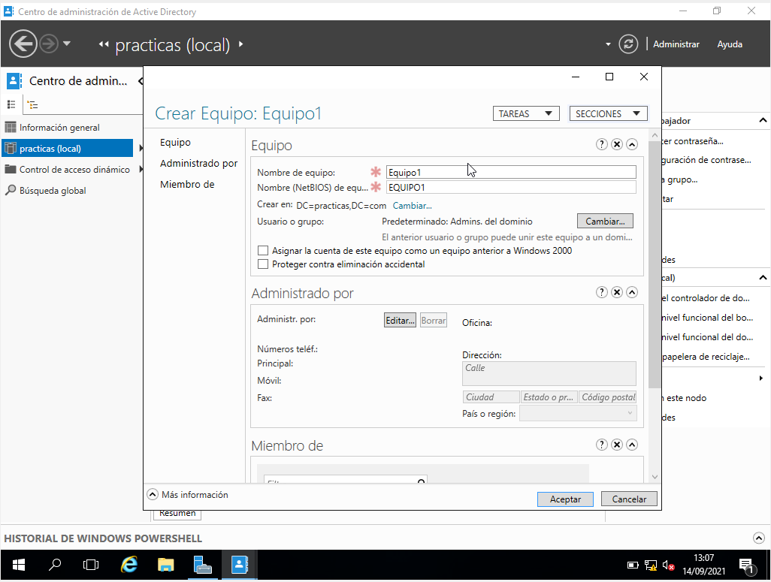Open Server Manager from taskbar
The width and height of the screenshot is (771, 582).
202,565
